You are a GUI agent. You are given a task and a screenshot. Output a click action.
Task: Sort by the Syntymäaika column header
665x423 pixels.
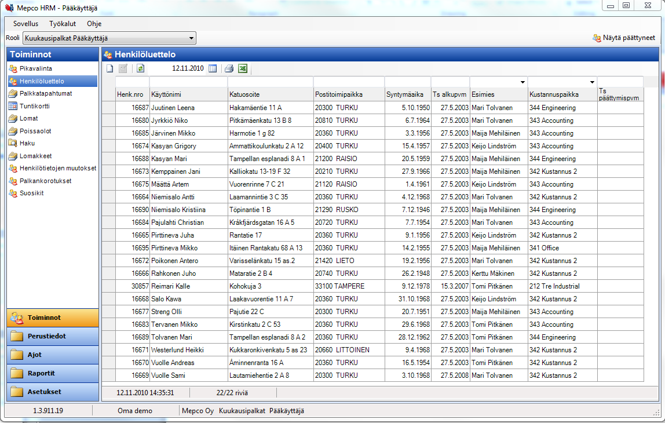[x=408, y=94]
